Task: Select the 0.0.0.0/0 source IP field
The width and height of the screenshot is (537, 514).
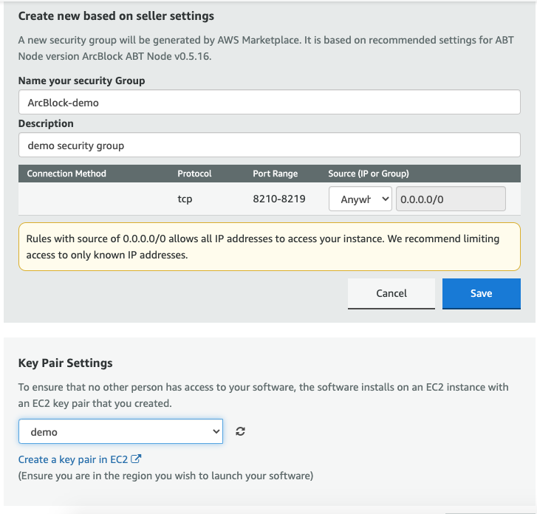Action: point(451,199)
